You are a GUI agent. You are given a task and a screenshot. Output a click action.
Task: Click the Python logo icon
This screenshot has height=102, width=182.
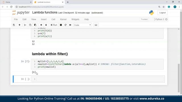pos(152,12)
